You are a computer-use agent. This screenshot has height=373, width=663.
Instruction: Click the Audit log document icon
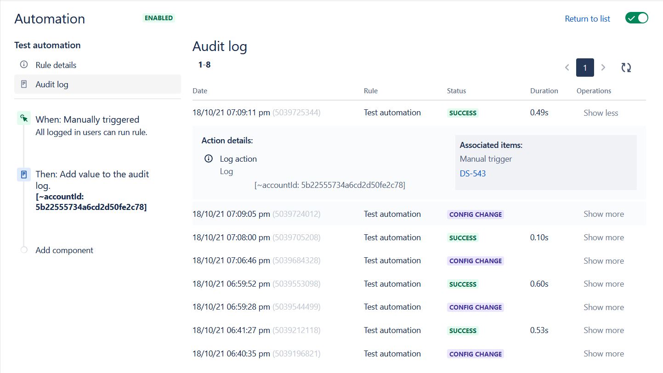[24, 84]
